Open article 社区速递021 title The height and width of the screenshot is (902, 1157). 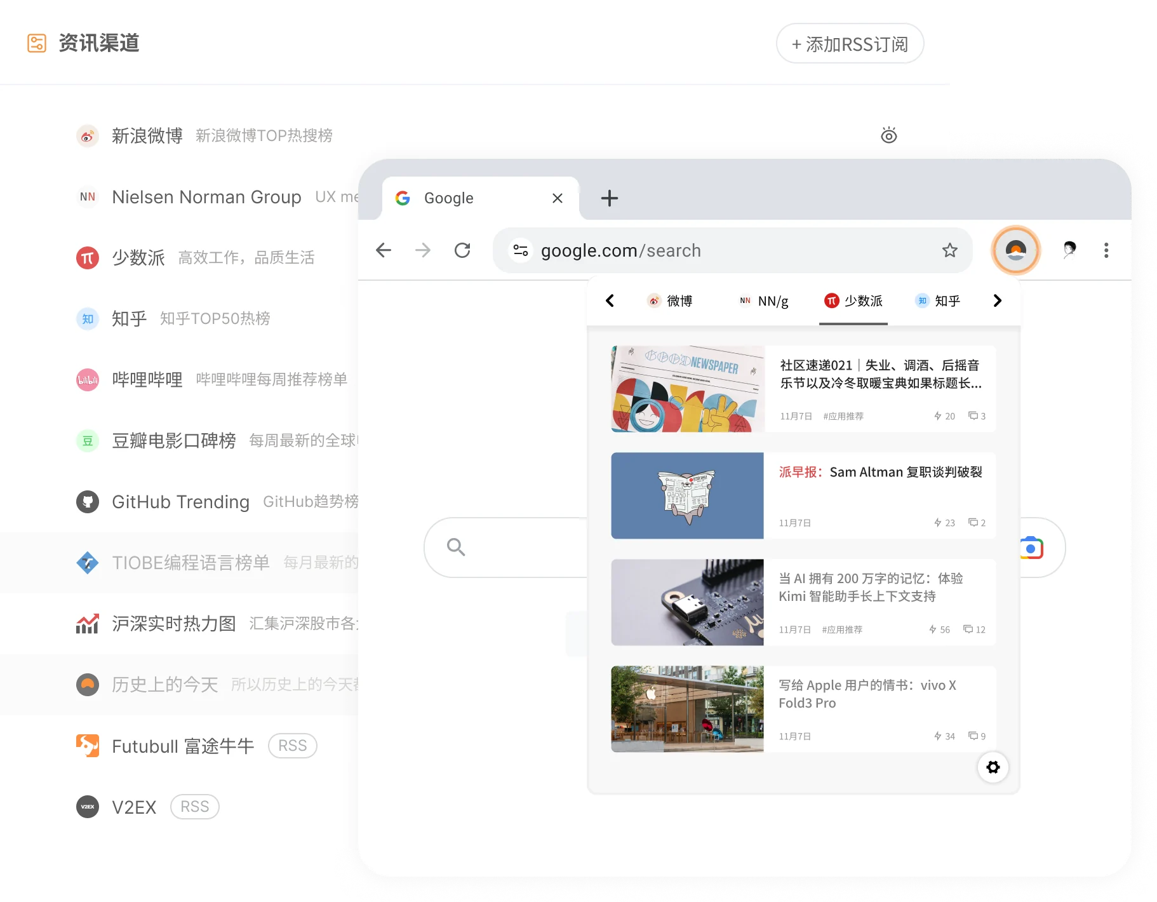pos(881,374)
